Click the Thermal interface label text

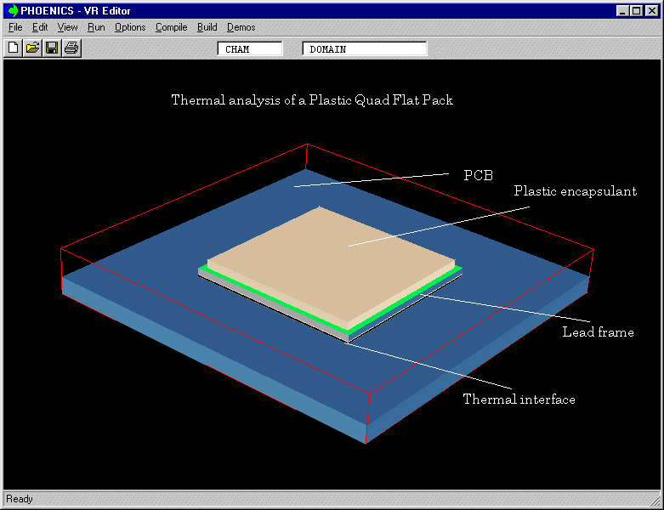click(519, 399)
